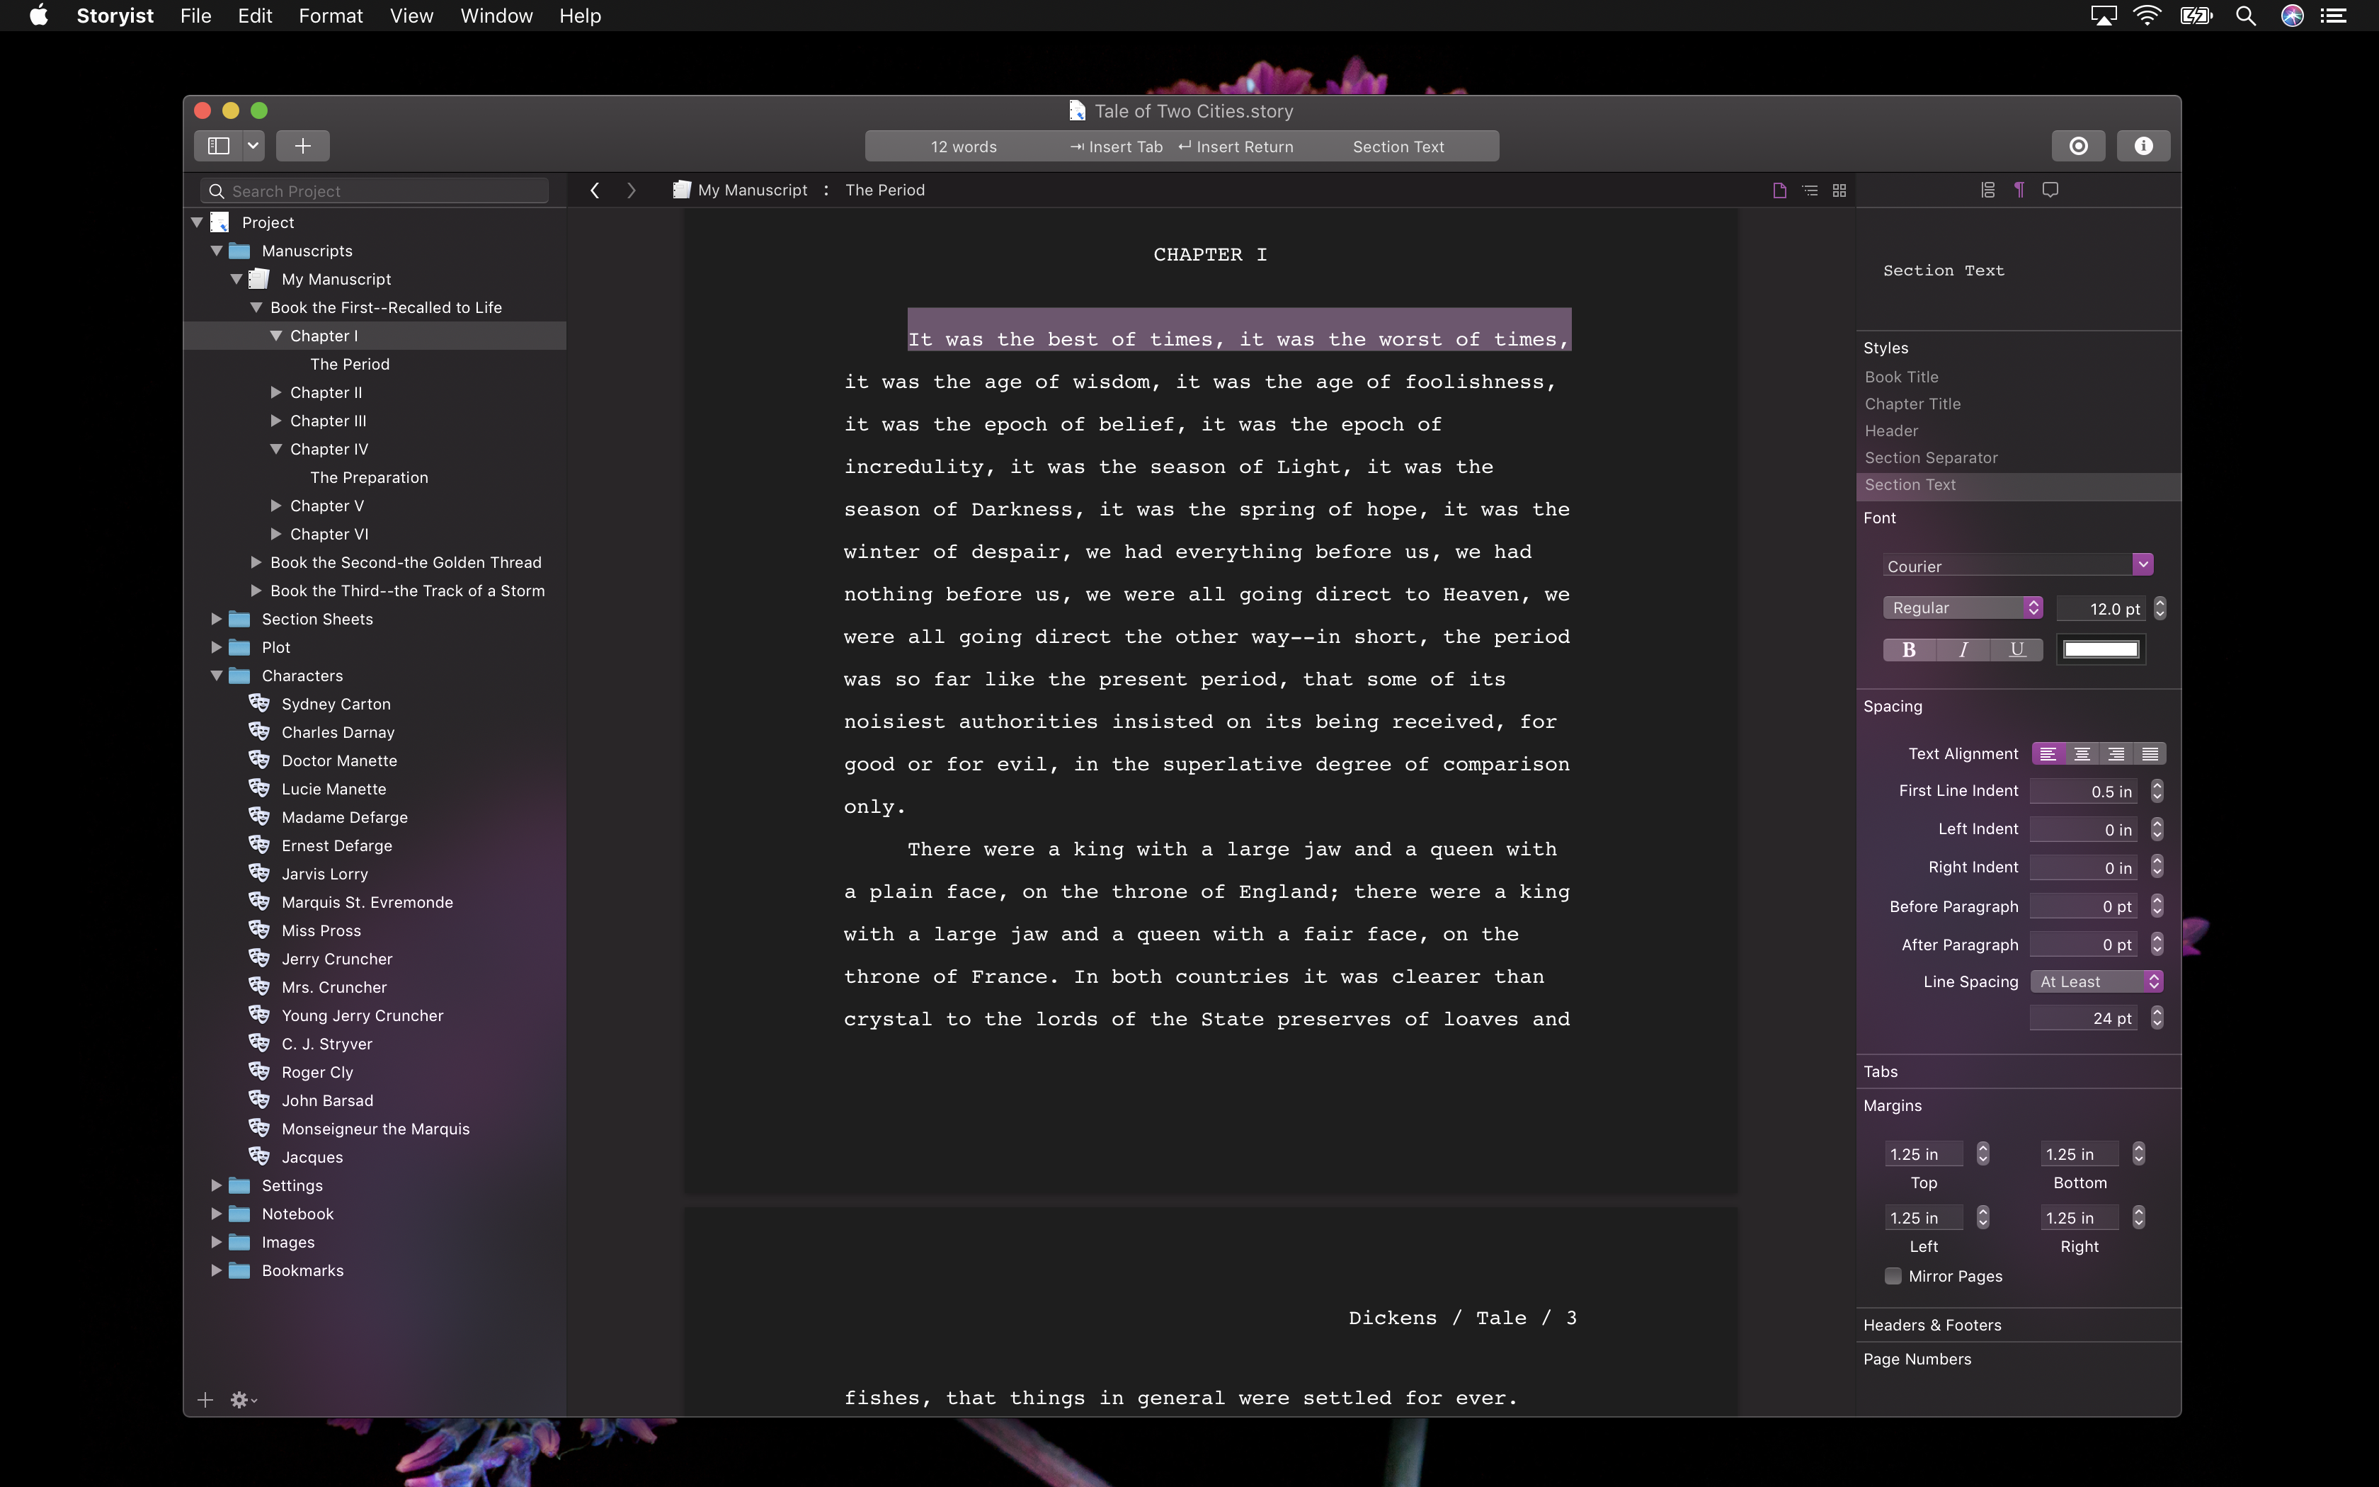Select the Sydney Carton character sheet icon

pyautogui.click(x=260, y=703)
